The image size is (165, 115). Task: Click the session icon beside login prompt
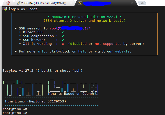pos(5,9)
